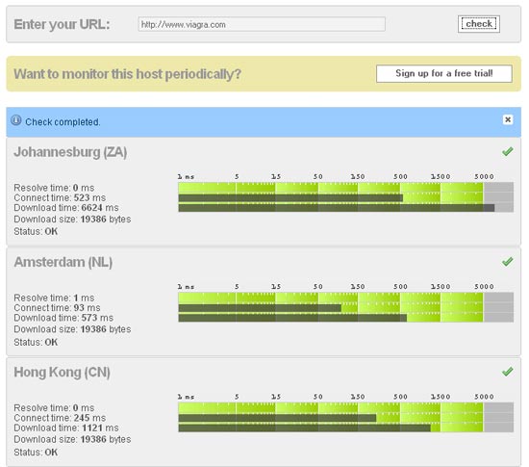Click 'Connect time: 523 ms' text
Viewport: 529px width, 467px height.
point(60,198)
